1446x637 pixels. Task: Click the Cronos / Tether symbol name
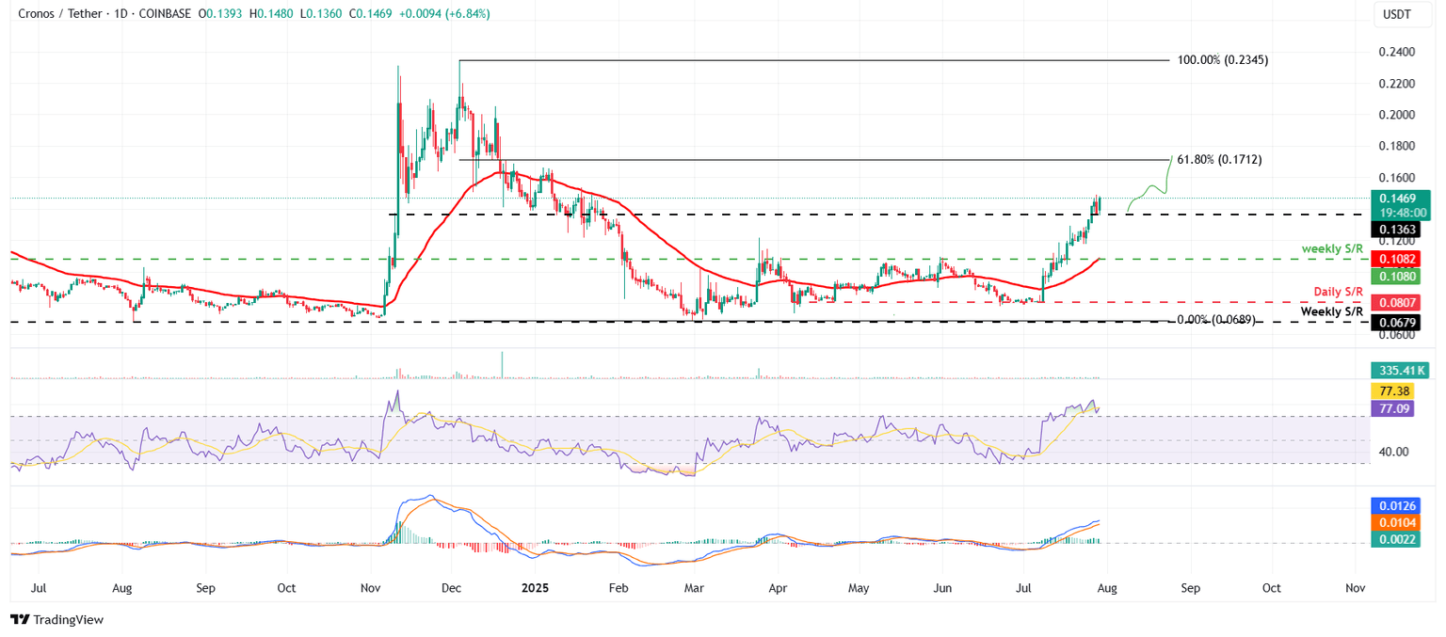point(59,14)
